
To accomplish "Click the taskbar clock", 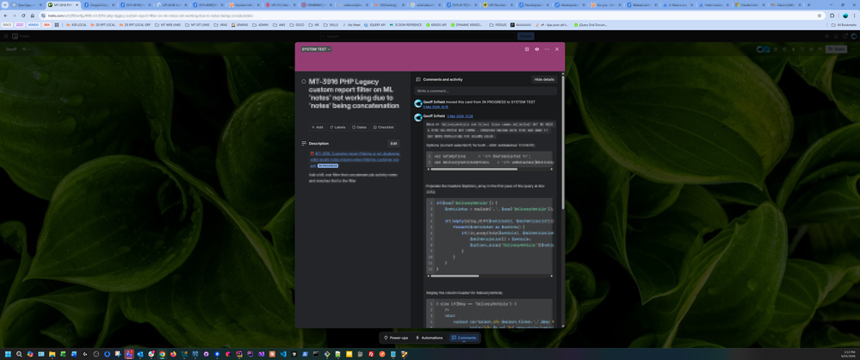I will click(847, 353).
